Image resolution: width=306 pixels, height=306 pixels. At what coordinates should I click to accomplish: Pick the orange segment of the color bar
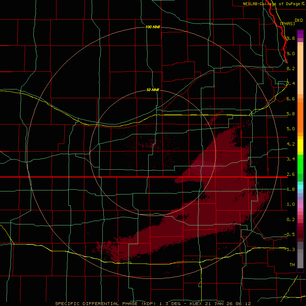click(x=300, y=117)
